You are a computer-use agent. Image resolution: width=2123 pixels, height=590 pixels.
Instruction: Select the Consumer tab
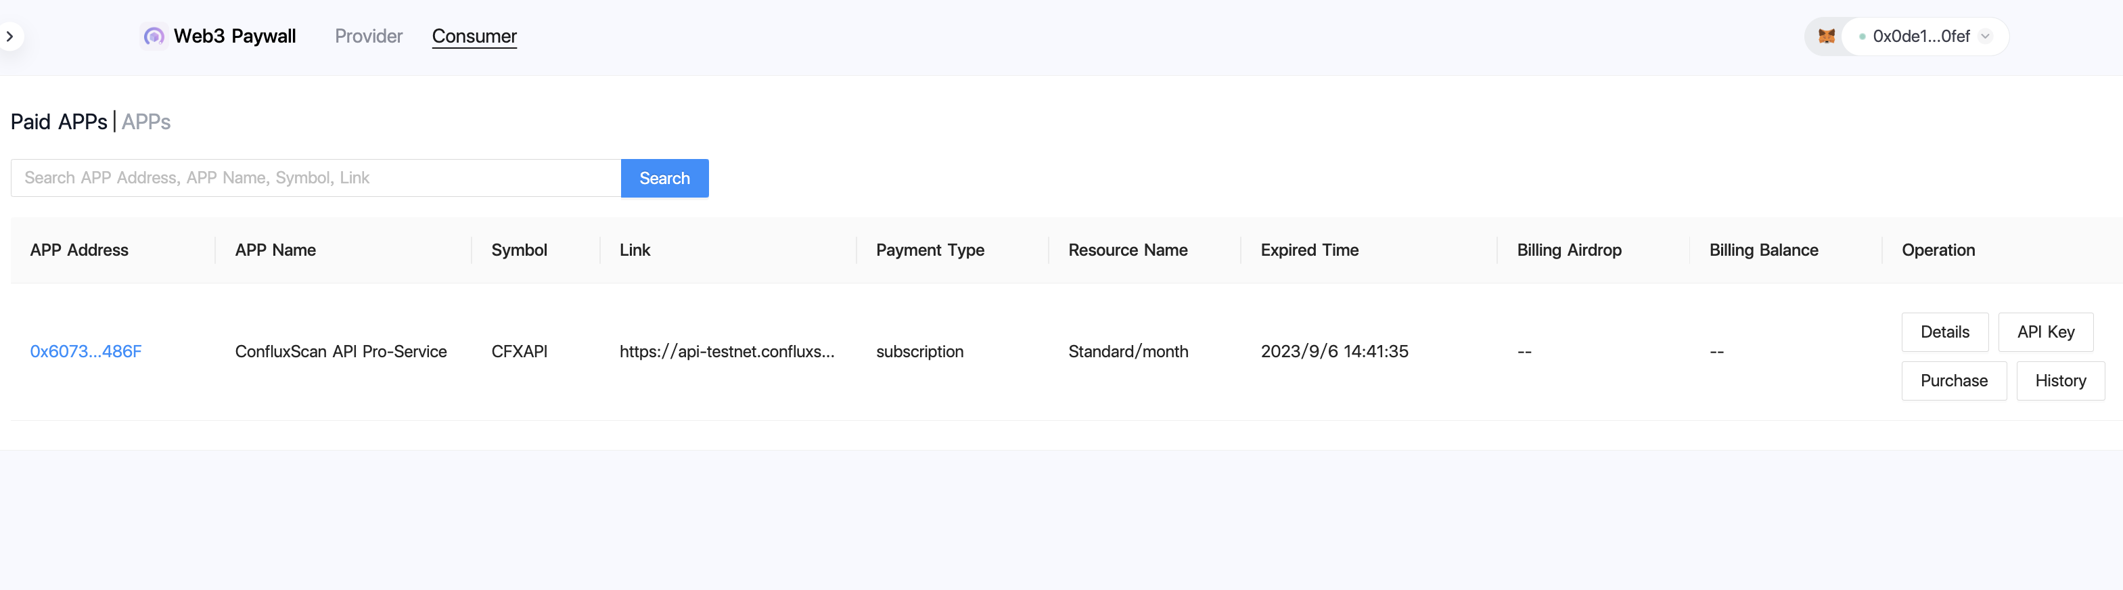click(x=474, y=37)
